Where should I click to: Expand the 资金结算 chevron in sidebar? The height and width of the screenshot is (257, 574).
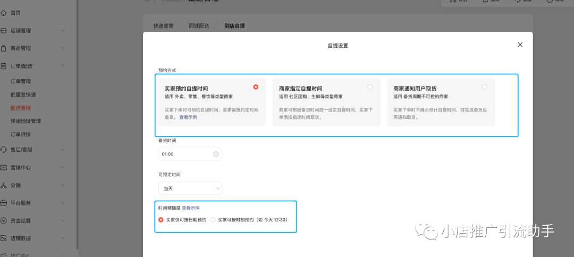[63, 221]
